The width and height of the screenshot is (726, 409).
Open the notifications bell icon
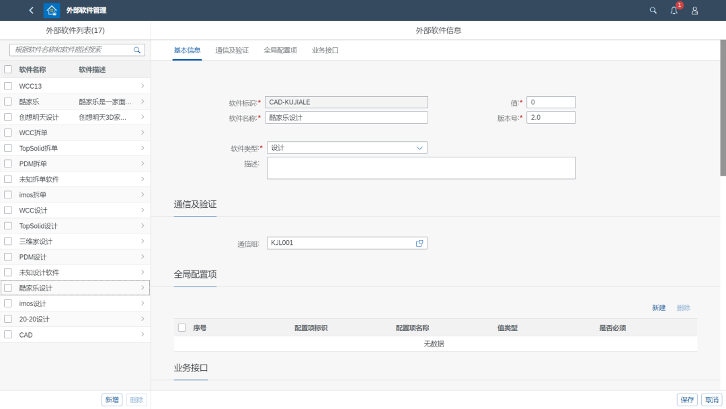(x=674, y=11)
